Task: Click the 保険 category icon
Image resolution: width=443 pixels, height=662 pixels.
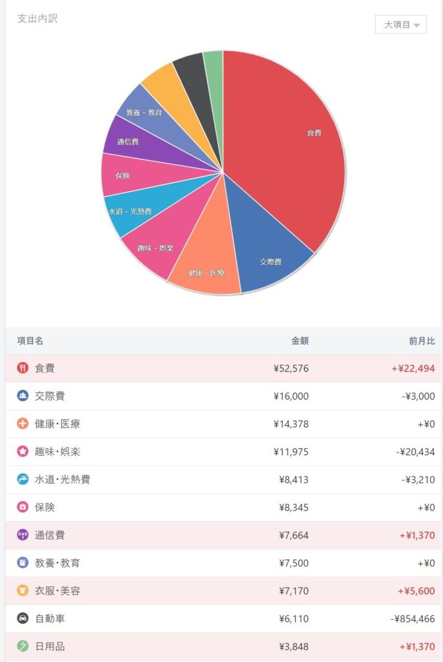Action: click(23, 507)
